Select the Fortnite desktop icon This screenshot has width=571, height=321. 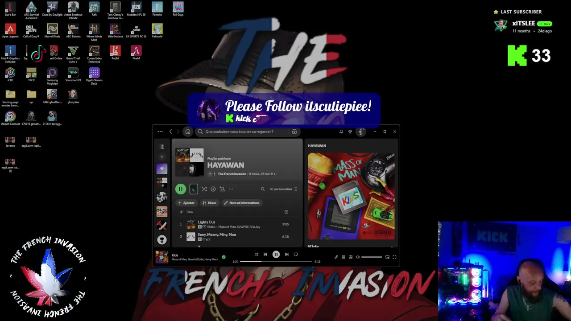(x=157, y=9)
